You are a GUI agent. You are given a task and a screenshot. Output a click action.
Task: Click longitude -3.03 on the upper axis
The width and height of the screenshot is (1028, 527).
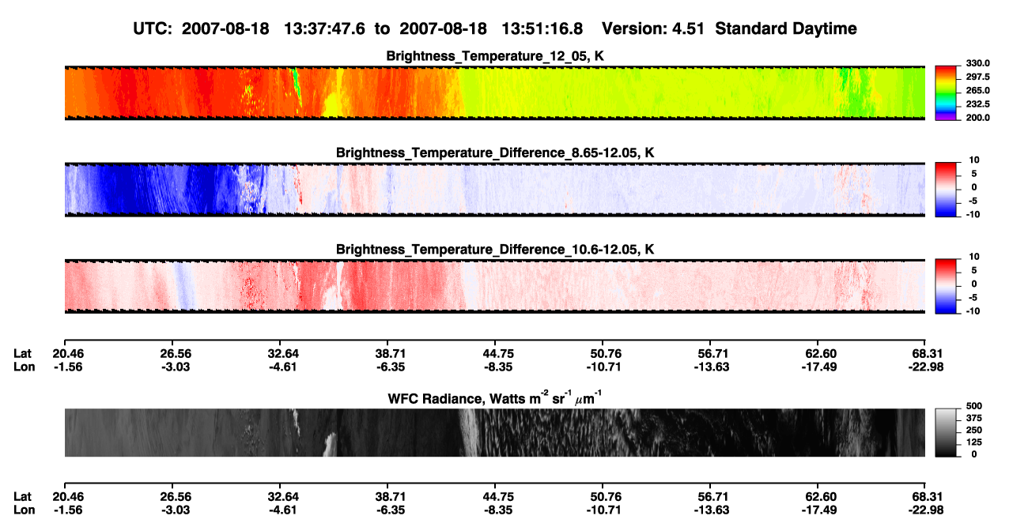[175, 366]
